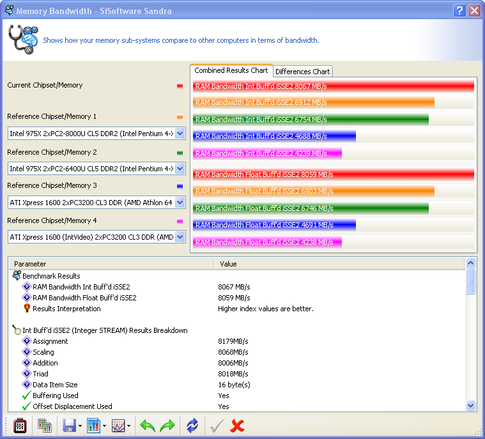Click the scrollbar up arrow
This screenshot has width=485, height=439.
click(x=470, y=263)
